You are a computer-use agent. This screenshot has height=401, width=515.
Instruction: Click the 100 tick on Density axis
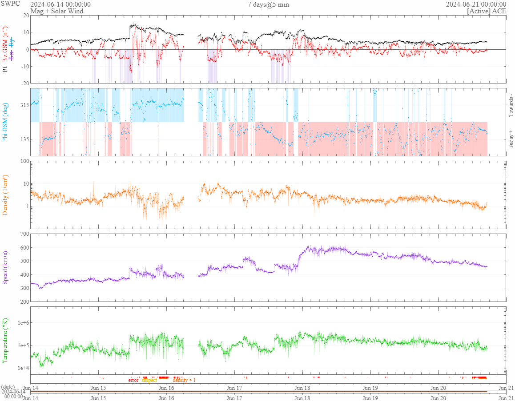(24, 161)
